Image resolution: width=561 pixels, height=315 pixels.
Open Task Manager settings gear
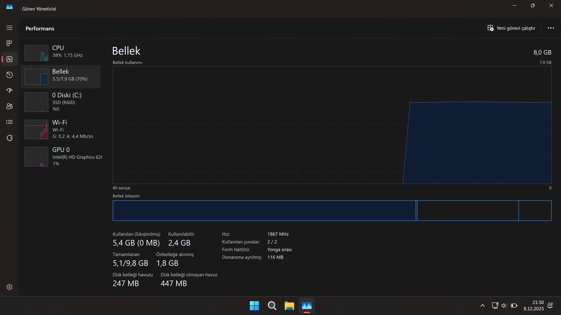(x=9, y=287)
